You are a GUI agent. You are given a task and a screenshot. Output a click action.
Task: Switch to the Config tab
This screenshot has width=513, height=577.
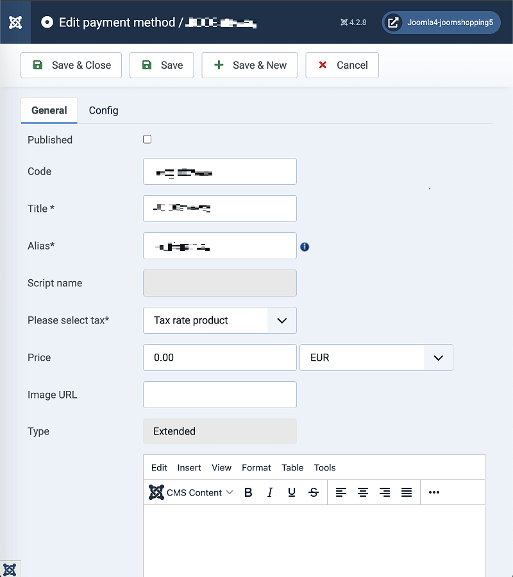point(103,110)
